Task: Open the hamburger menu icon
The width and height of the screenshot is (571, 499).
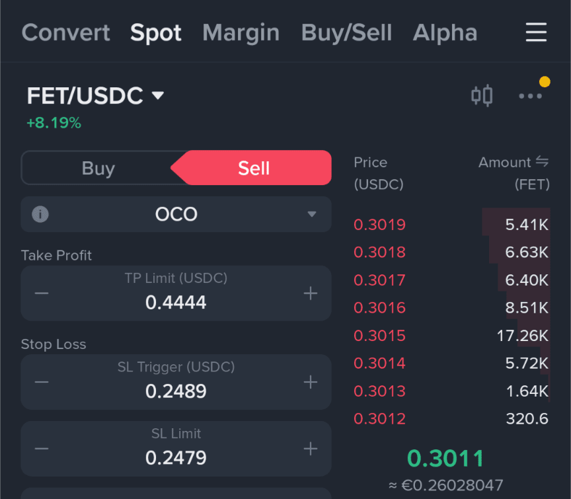Action: [x=536, y=32]
